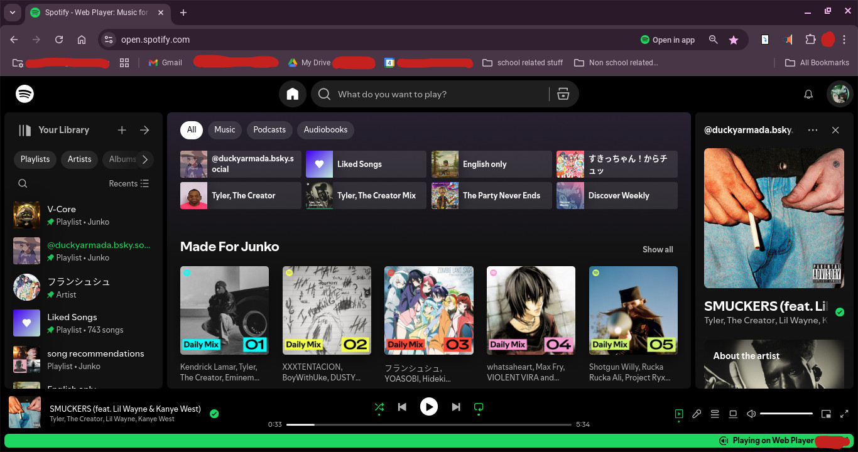Toggle repeat mode
This screenshot has width=858, height=452.
pos(479,407)
